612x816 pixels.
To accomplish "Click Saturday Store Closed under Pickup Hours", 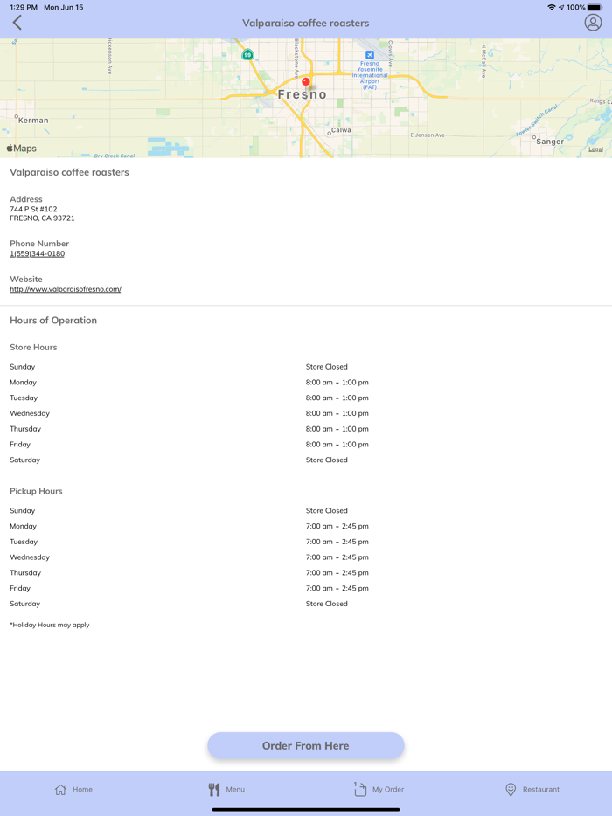I will (327, 604).
